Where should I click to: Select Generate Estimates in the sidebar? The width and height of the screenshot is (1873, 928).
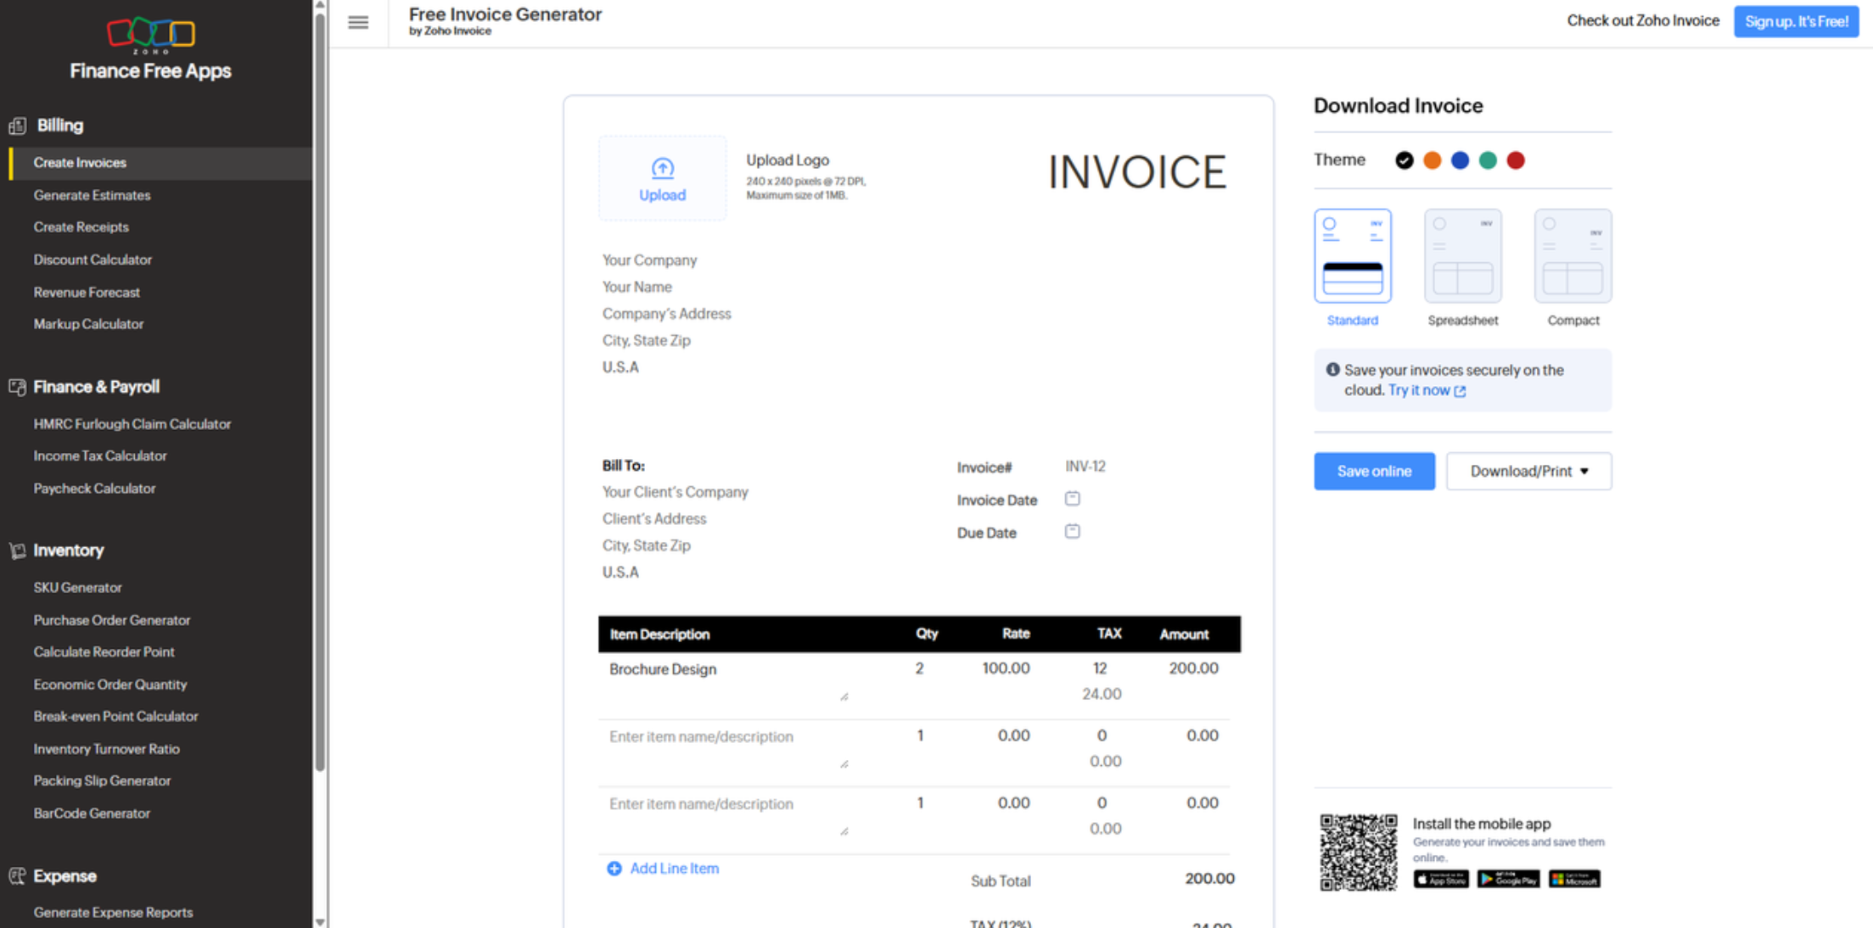(x=92, y=195)
